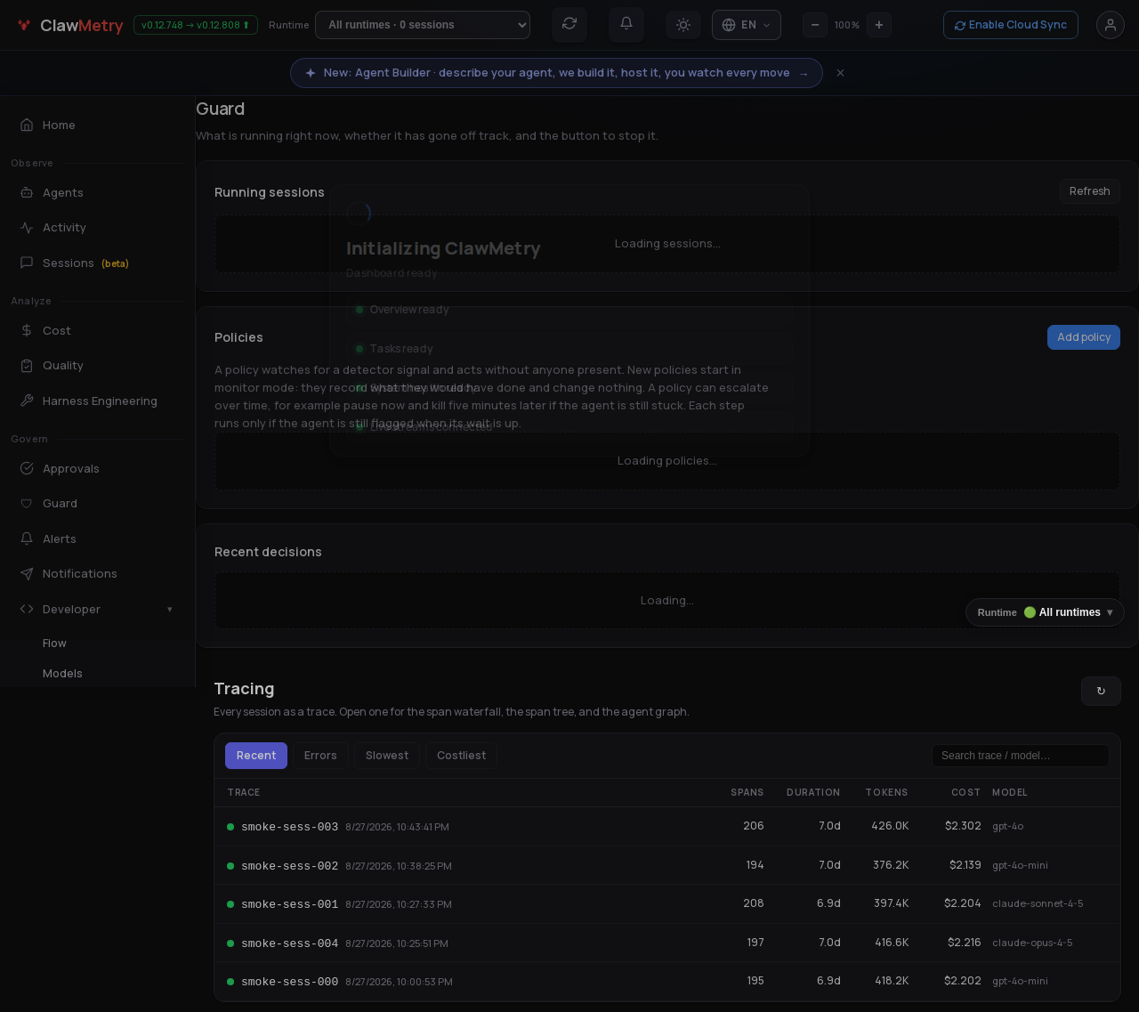
Task: Focus the Search trace / model field
Action: [1021, 756]
